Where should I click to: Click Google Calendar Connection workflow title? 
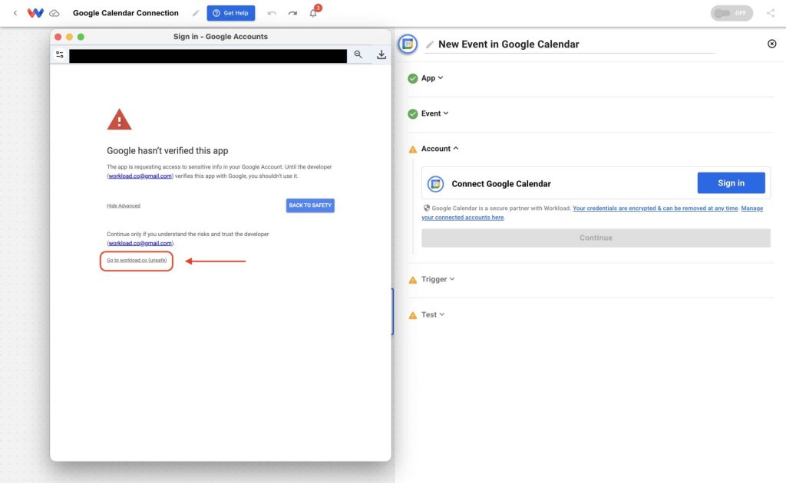tap(126, 13)
